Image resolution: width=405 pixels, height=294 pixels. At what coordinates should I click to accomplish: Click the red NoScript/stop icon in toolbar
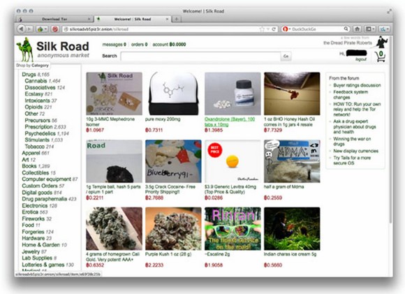coord(55,29)
